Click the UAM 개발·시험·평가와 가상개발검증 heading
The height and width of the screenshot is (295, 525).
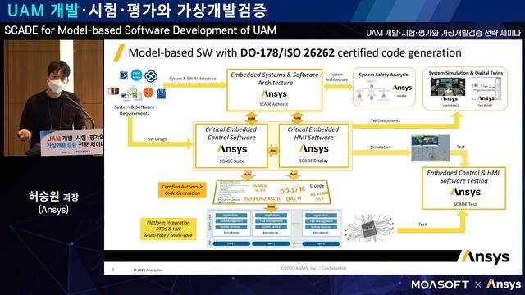pos(137,11)
